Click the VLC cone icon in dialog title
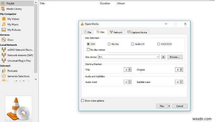215x122 pixels. click(82, 24)
